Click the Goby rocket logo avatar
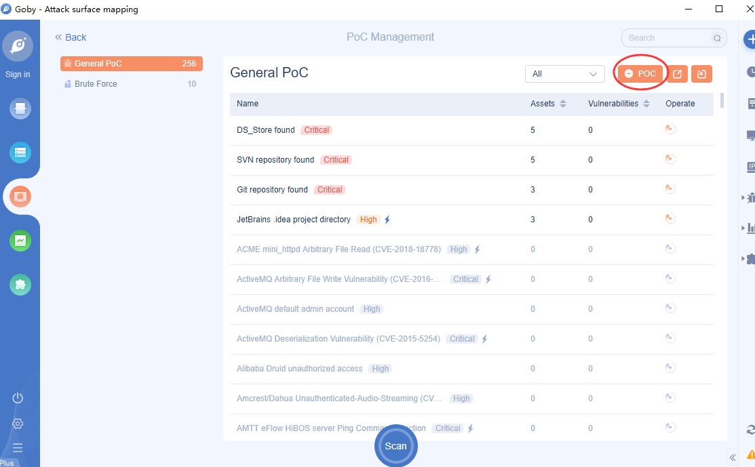Screen dimensions: 755x467 tap(18, 45)
